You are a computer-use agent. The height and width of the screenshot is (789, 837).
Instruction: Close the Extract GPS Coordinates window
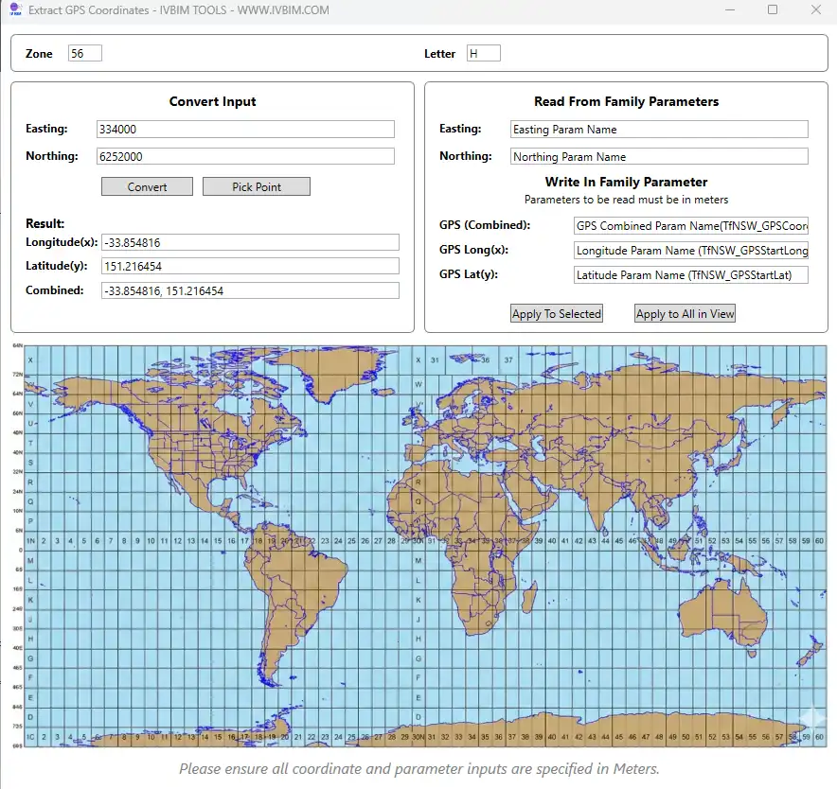click(815, 10)
